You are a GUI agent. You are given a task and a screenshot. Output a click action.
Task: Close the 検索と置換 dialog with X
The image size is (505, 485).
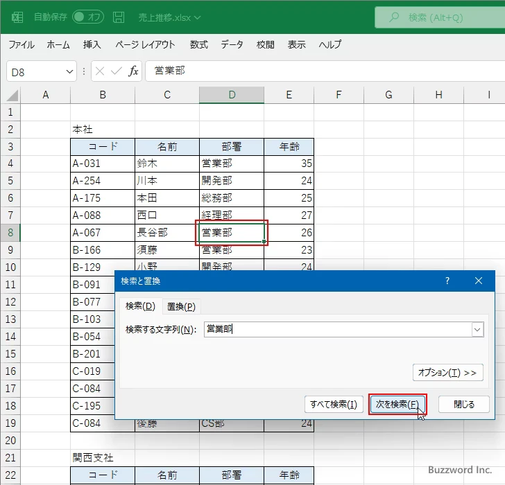479,281
